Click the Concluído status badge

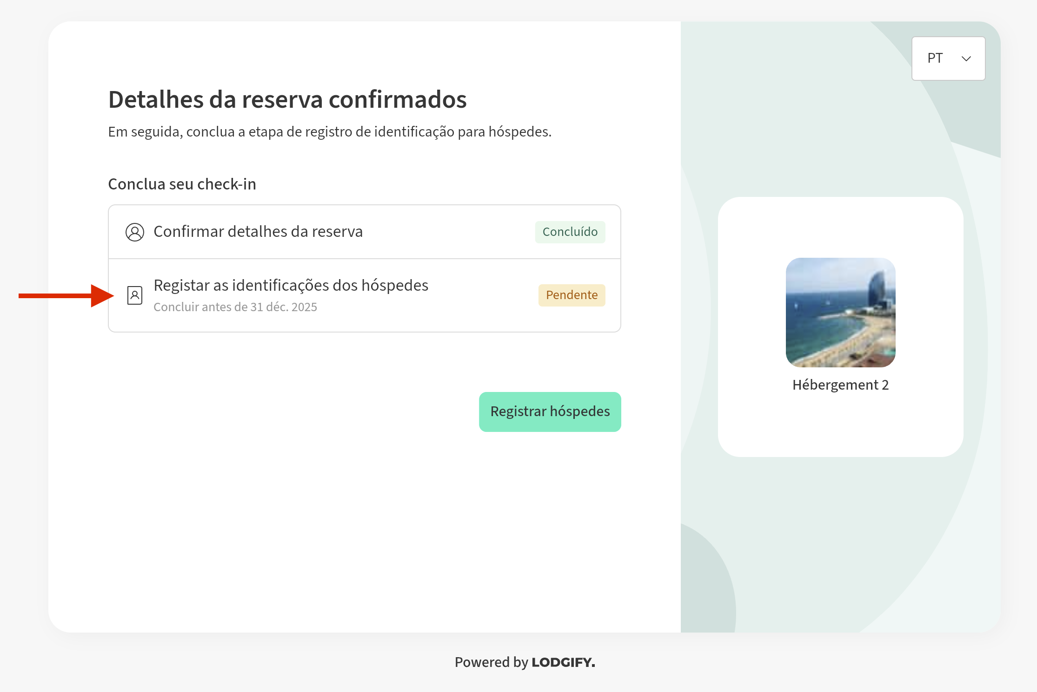[x=570, y=232]
